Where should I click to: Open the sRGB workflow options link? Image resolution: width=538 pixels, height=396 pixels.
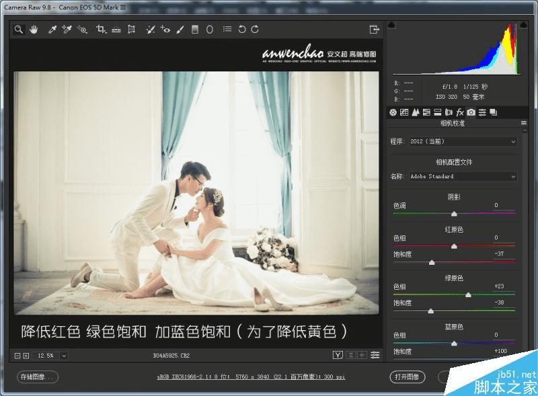pyautogui.click(x=251, y=377)
